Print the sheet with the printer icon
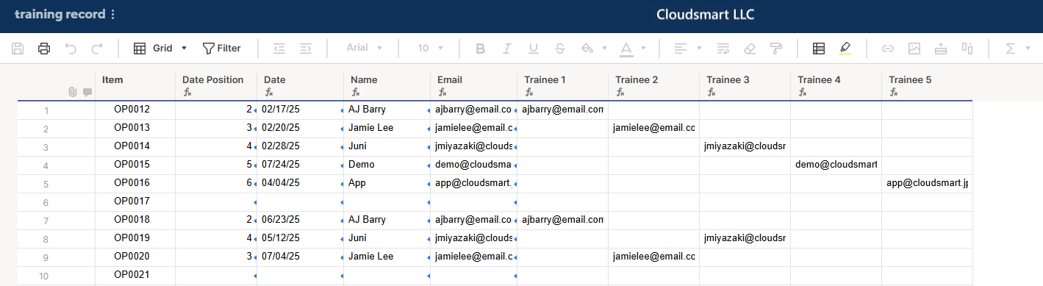Image resolution: width=1043 pixels, height=286 pixels. click(x=44, y=49)
